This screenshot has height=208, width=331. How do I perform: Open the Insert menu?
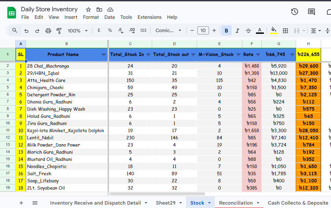coord(71,17)
